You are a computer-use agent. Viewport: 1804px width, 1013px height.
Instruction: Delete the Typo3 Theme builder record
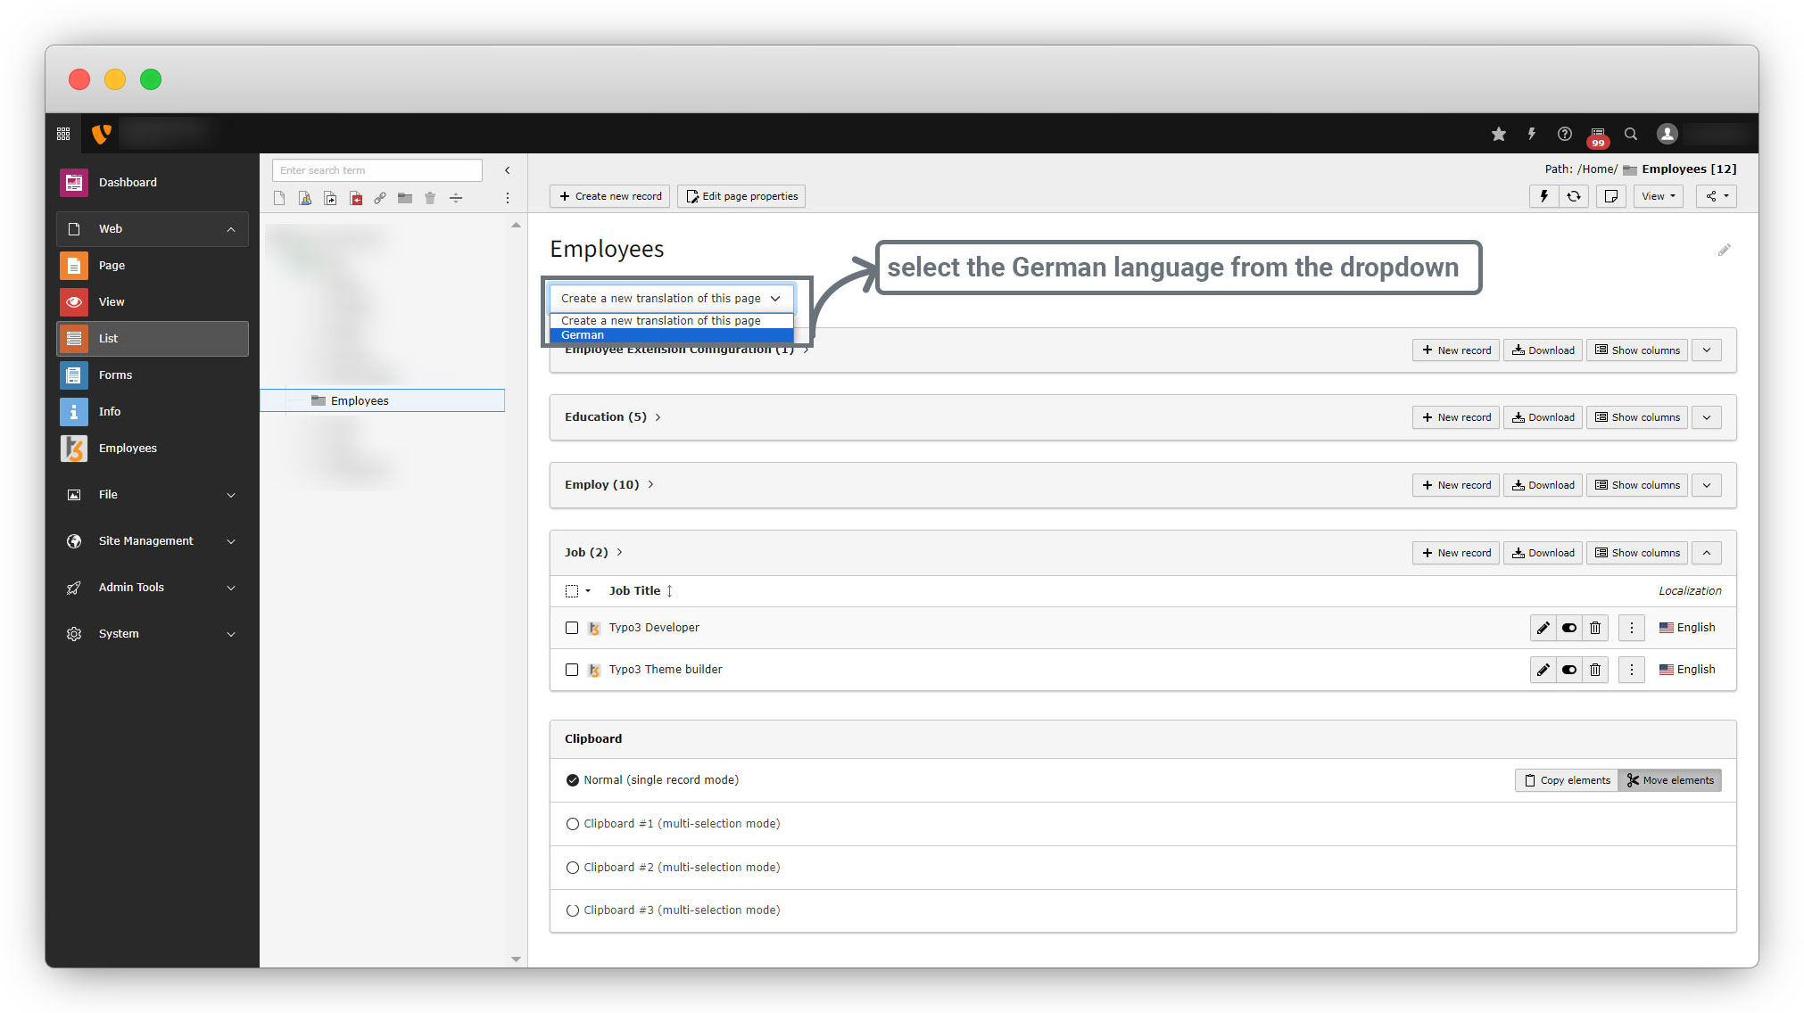1595,670
